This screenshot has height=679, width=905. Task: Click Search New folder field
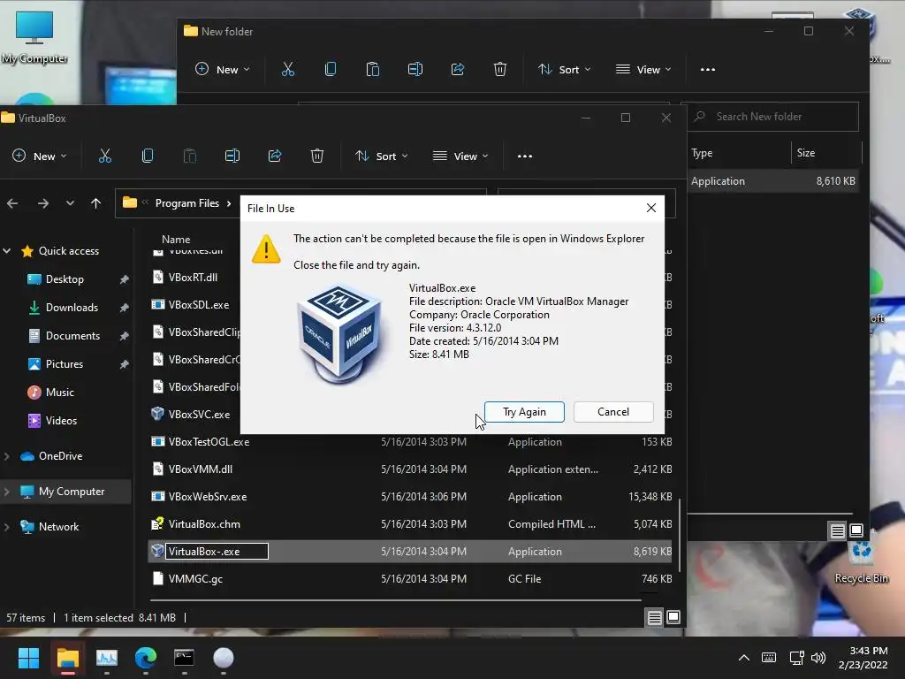click(770, 117)
